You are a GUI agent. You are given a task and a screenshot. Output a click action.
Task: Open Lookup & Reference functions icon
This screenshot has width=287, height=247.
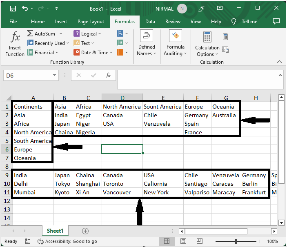tap(120, 33)
